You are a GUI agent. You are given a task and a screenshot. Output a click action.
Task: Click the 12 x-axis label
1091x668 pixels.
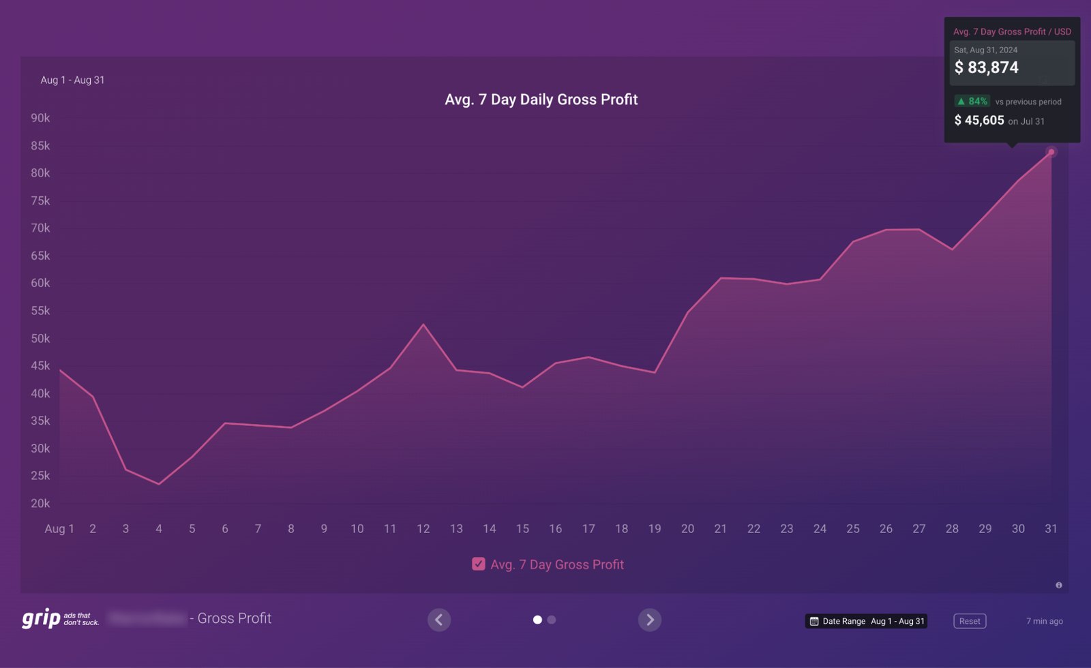(x=423, y=528)
